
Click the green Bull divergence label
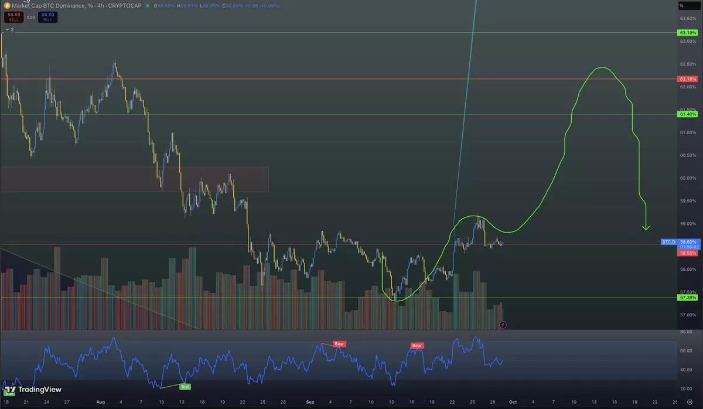point(185,387)
